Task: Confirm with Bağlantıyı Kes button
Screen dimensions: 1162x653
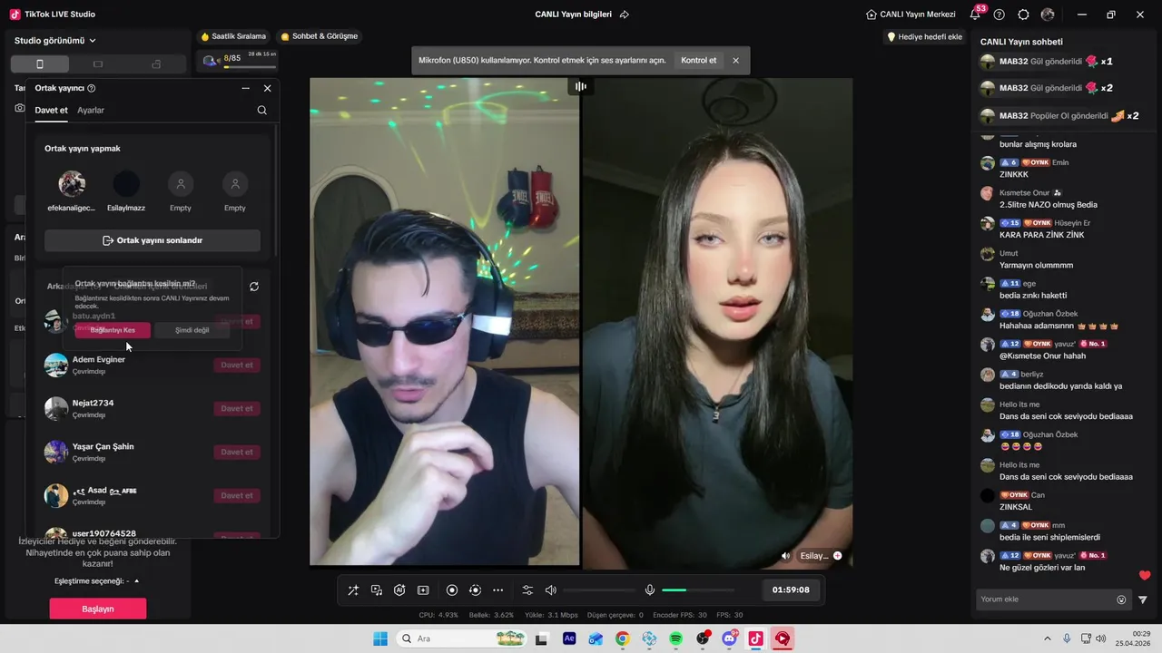Action: tap(113, 330)
